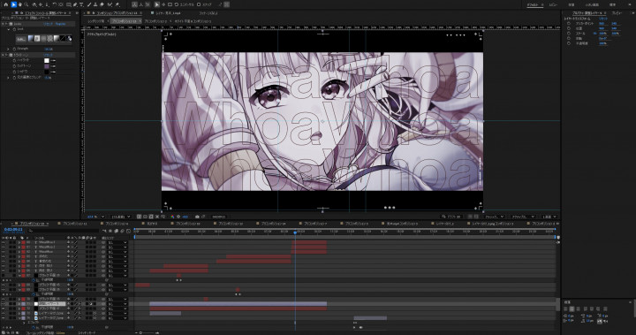Image resolution: width=636 pixels, height=335 pixels.
Task: Click the white highlight color swatch
Action: 46,60
